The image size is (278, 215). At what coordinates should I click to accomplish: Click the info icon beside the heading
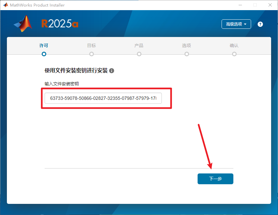click(x=112, y=71)
